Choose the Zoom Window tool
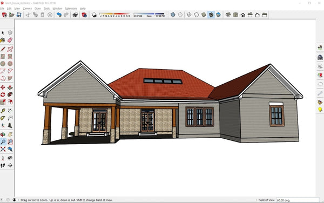324x203 pixels. click(10, 142)
